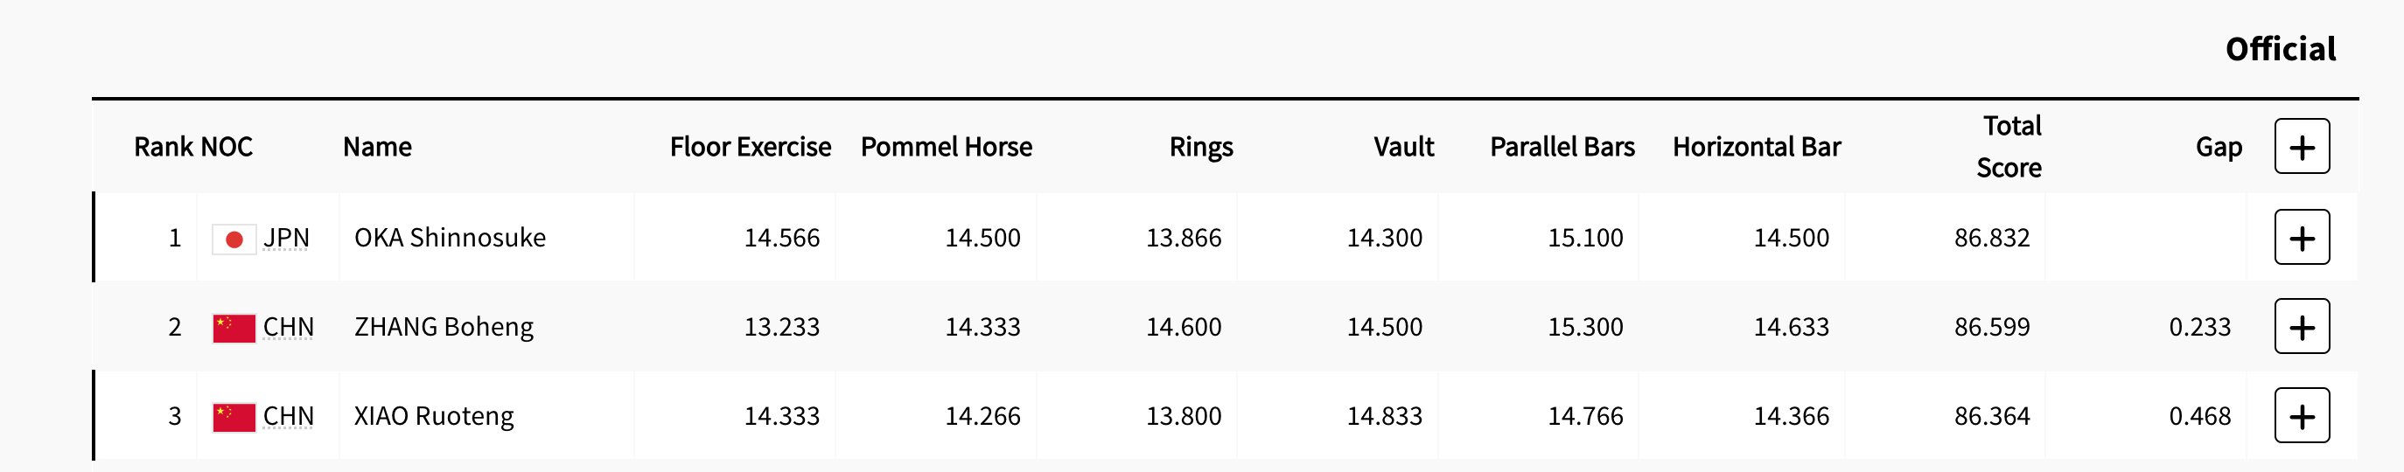This screenshot has width=2404, height=472.
Task: Select athlete name XIAO Ruoteng
Action: (x=434, y=416)
